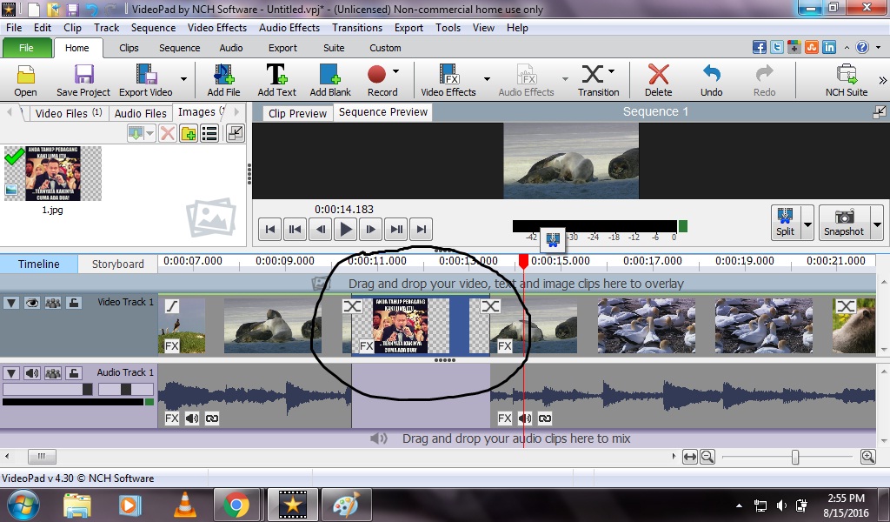Open the NCH Suite toolbar button

click(x=847, y=81)
